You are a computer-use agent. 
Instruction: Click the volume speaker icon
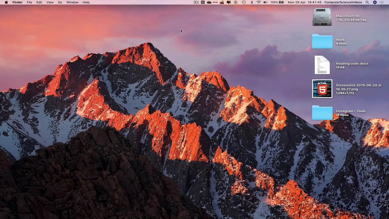click(x=265, y=2)
